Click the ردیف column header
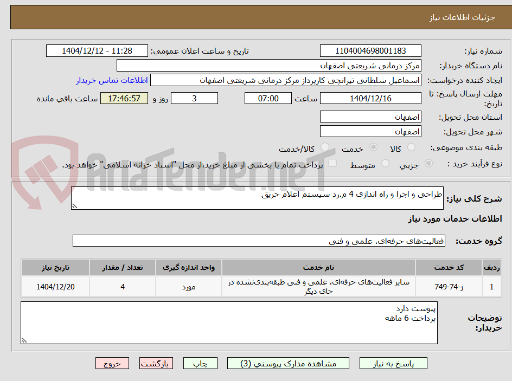Screen dimensions: 512x381 click(492, 268)
